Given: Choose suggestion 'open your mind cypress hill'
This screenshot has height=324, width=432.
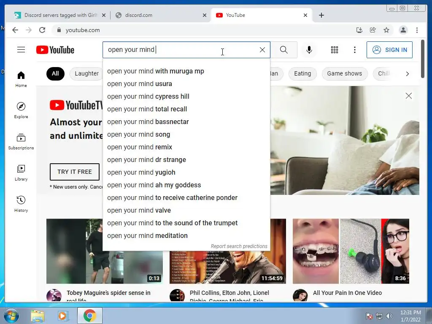Looking at the screenshot, I should coord(186,97).
